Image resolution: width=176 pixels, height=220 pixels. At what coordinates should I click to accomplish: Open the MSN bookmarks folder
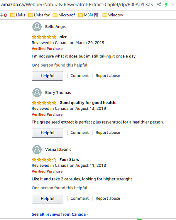[x=88, y=15]
